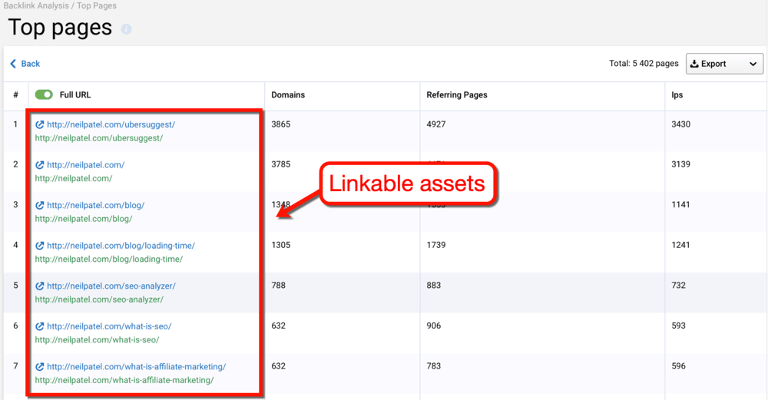Click green URL text neilpatel.com/blog/loading-time/
The height and width of the screenshot is (400, 768).
pos(109,259)
